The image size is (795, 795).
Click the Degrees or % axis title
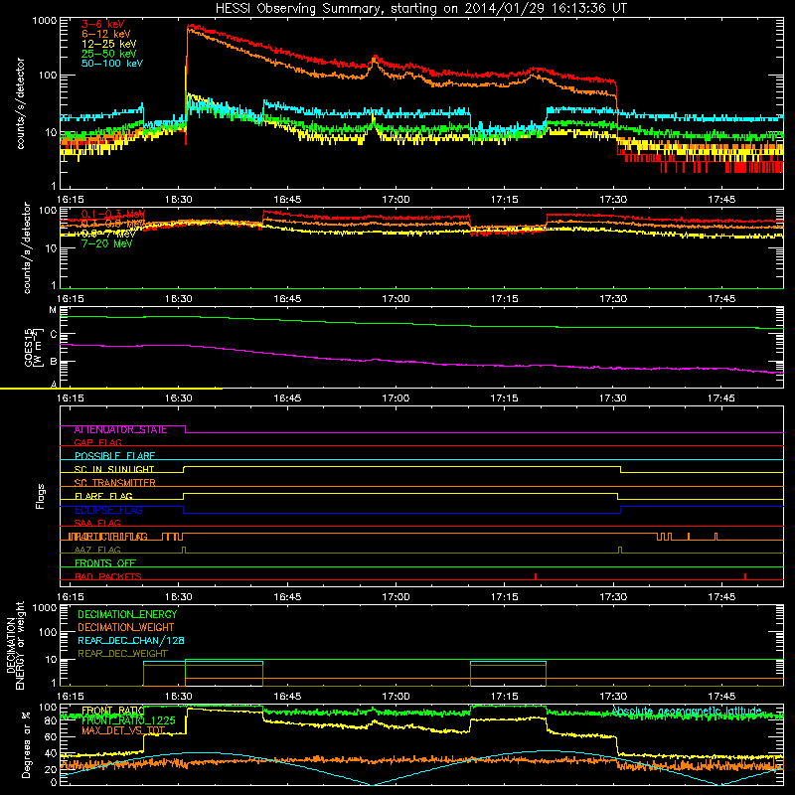tap(27, 744)
